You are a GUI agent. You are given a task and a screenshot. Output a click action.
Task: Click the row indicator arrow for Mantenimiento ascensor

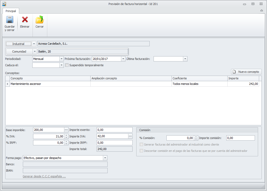(7, 84)
